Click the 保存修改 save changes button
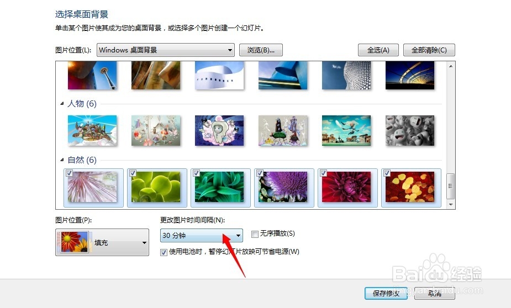The height and width of the screenshot is (308, 511). pyautogui.click(x=386, y=293)
